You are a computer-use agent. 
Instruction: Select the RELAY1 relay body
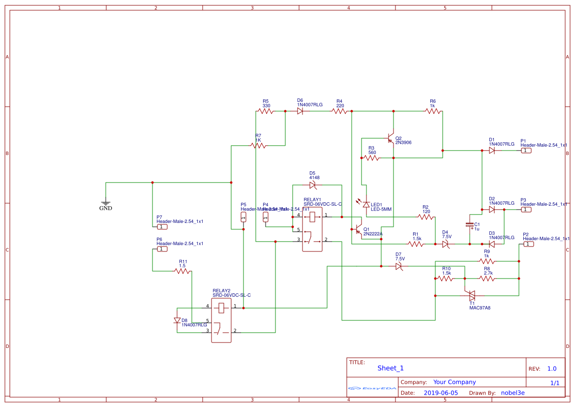coord(312,229)
